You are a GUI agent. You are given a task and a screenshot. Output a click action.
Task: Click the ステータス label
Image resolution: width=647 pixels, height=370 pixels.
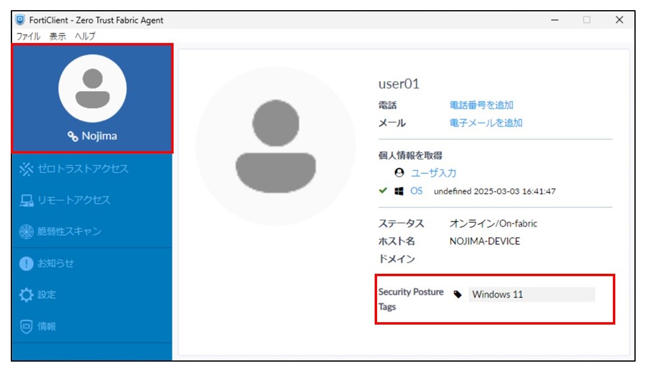coord(401,224)
